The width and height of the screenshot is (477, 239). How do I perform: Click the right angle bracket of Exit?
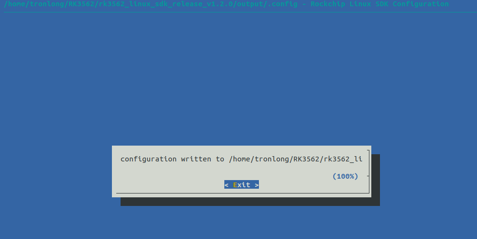tap(257, 185)
